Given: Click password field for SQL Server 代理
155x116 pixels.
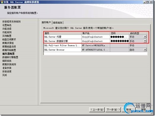Looking at the screenshot, I should 119,37.
